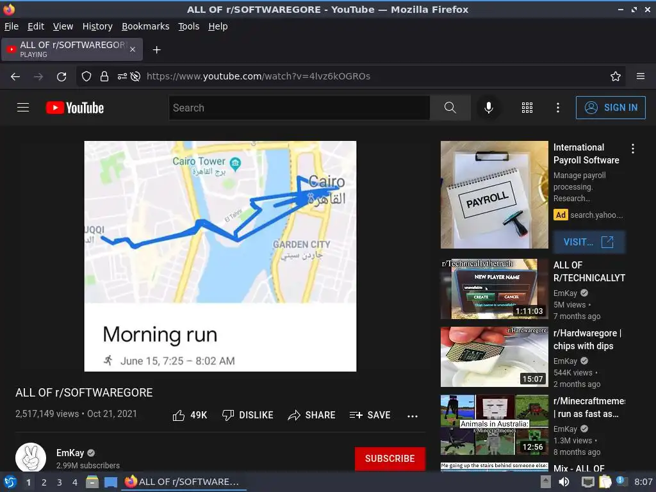
Task: Search with your voice microphone
Action: tap(488, 108)
